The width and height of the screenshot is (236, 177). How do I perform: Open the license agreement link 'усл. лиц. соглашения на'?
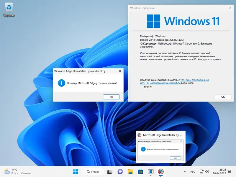click(x=195, y=80)
